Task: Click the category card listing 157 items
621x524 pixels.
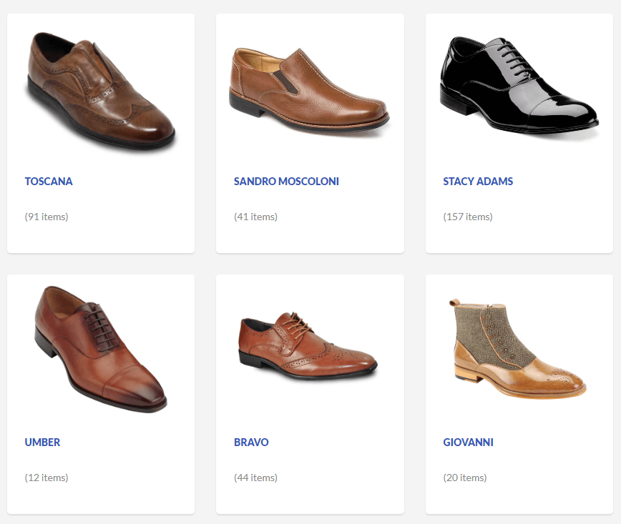Action: (x=519, y=234)
